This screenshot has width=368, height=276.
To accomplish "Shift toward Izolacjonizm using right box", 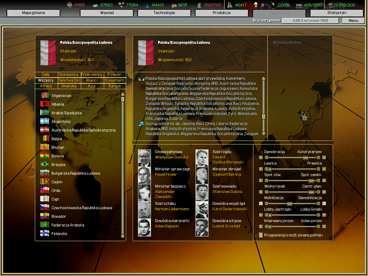I will click(324, 226).
